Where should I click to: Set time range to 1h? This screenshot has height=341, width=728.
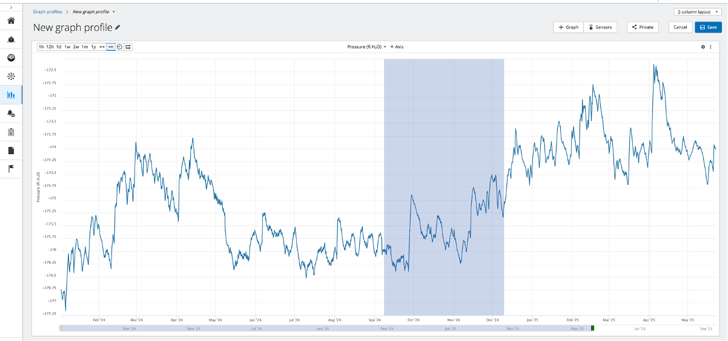(x=41, y=47)
